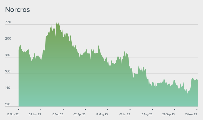
Task: Select the 17 May 23 date label
Action: [x=101, y=114]
